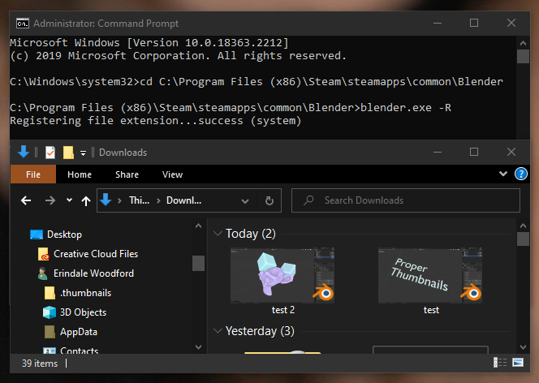Screen dimensions: 539x383
Task: Click the search magnifier icon
Action: point(308,200)
